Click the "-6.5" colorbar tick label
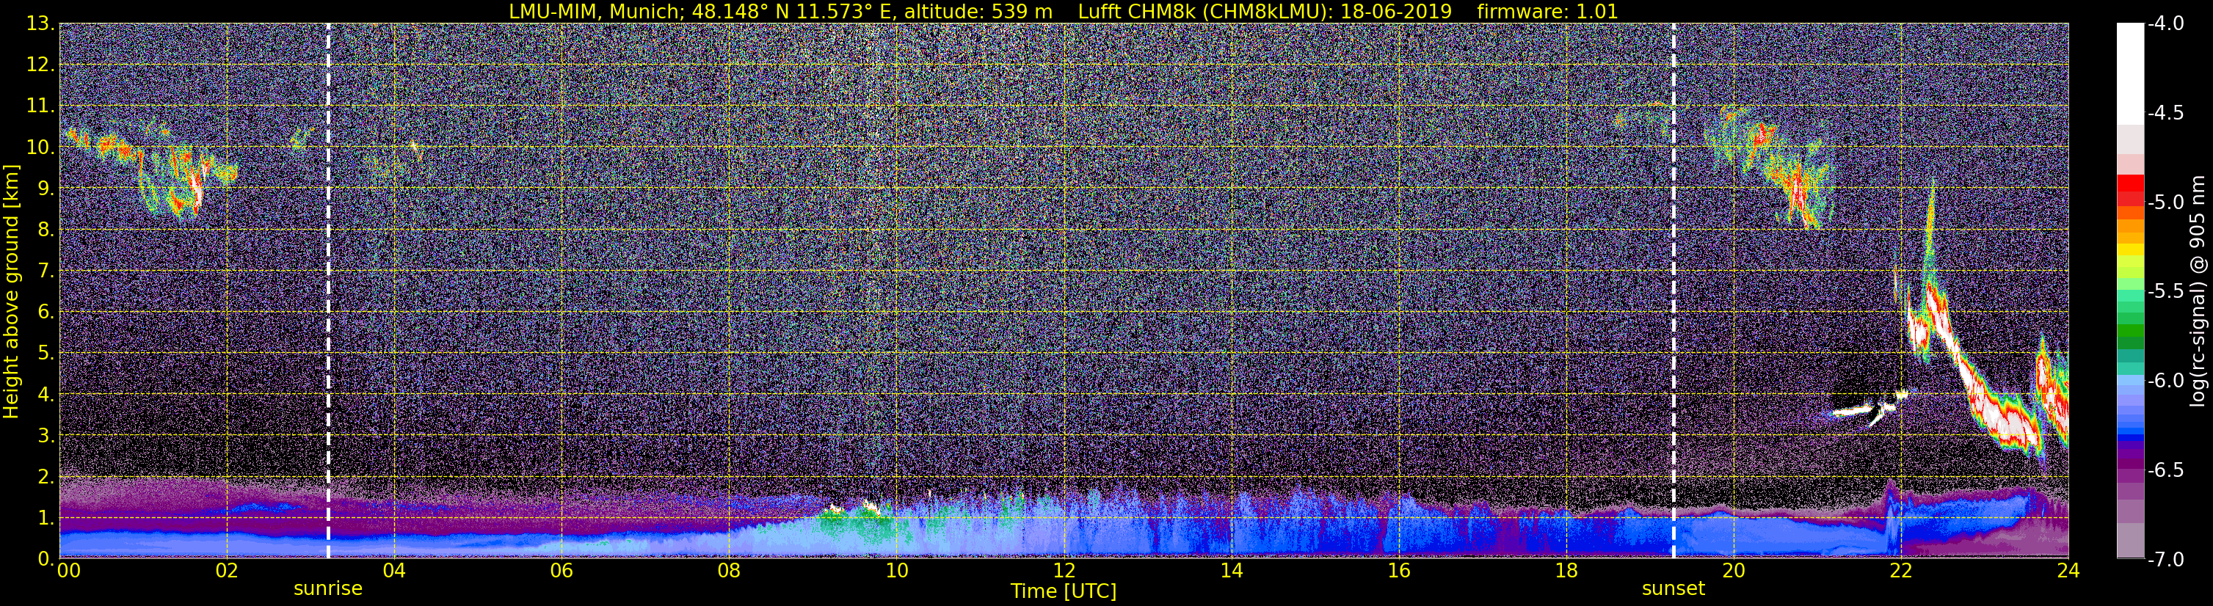Viewport: 2213px width, 606px height. (x=2165, y=470)
